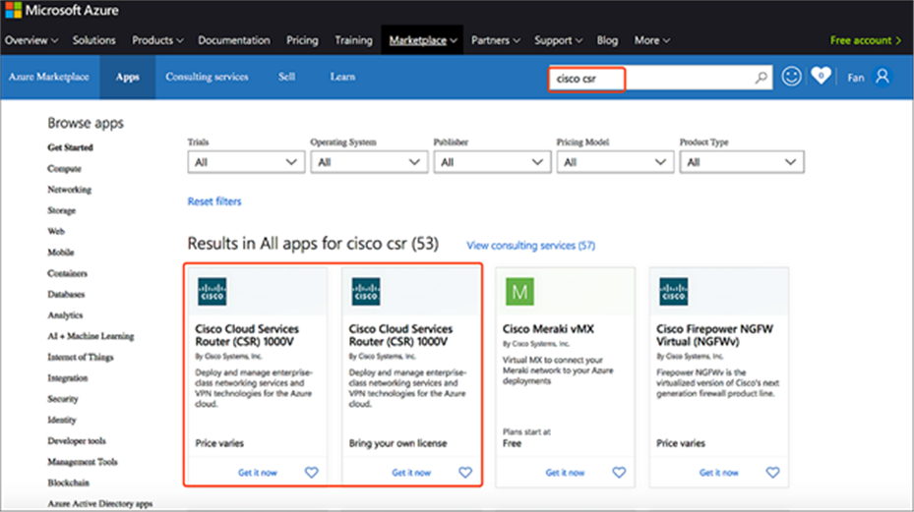Click Get it now on Bring your own license card
Viewport: 914px width, 512px height.
(411, 473)
